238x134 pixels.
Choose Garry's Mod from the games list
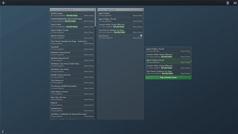coord(72,26)
